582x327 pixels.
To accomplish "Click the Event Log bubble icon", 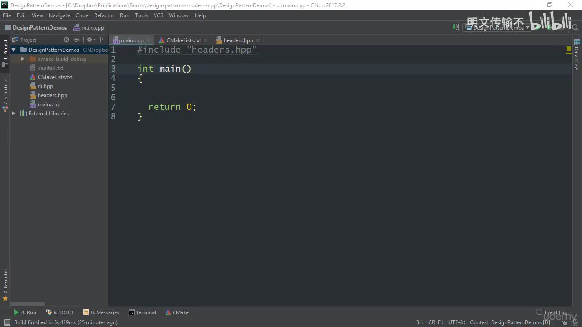I will click(x=539, y=312).
